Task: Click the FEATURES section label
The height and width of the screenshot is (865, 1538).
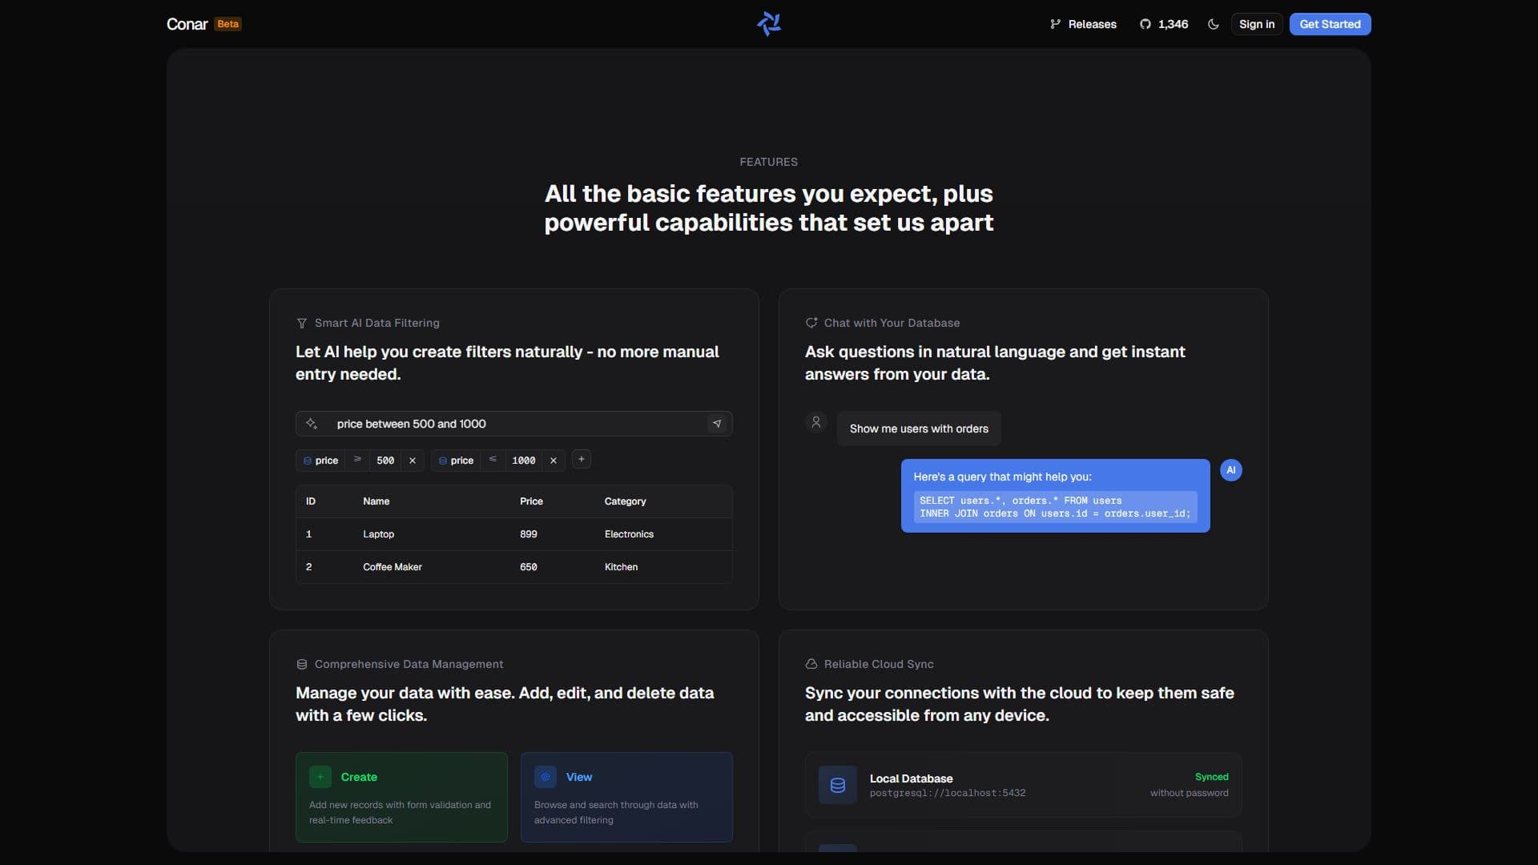Action: coord(769,162)
